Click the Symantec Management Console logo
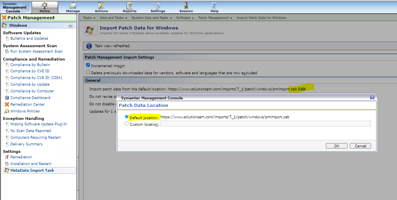 [15, 7]
